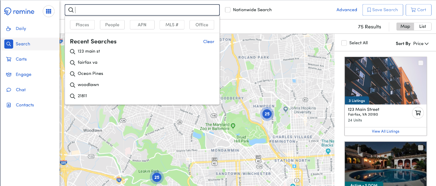Add 123 Main Street to cart icon
The image size is (436, 186).
(418, 113)
